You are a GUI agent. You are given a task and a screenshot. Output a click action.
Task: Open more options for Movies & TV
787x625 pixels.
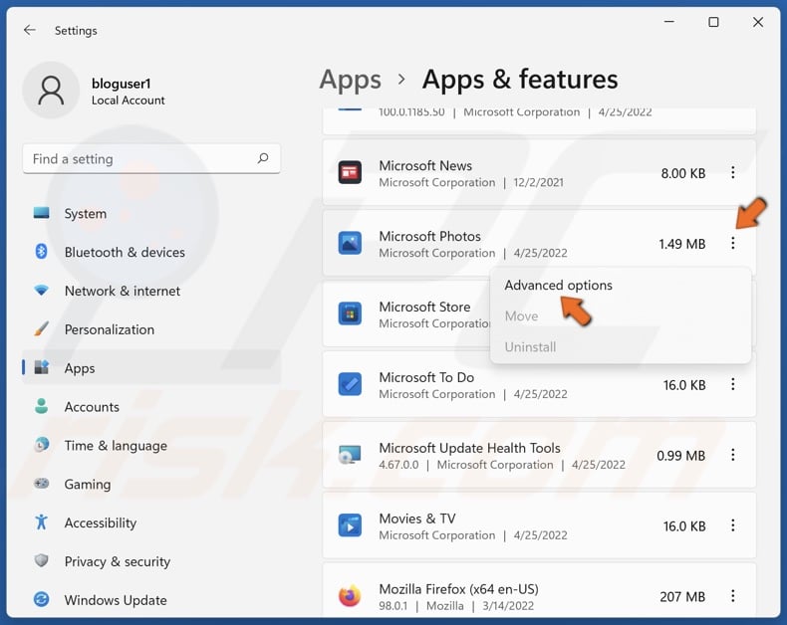coord(733,525)
